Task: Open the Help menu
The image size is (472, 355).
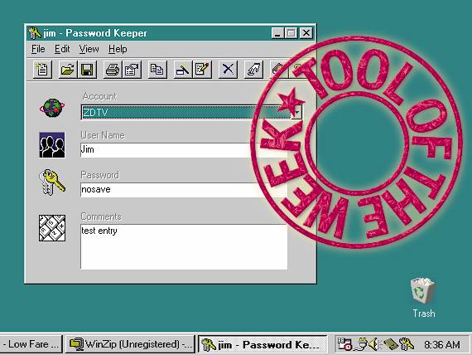Action: tap(118, 49)
